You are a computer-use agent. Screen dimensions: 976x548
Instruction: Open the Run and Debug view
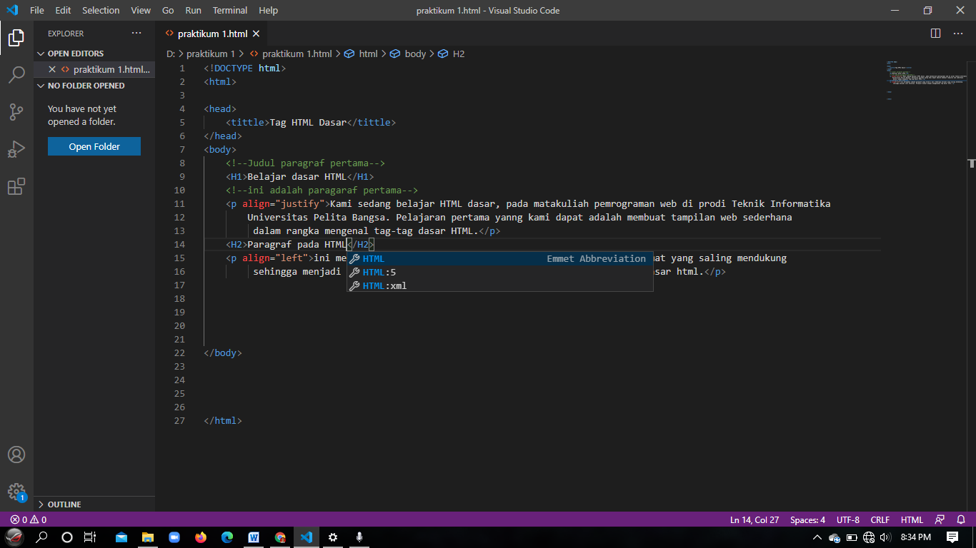tap(16, 149)
